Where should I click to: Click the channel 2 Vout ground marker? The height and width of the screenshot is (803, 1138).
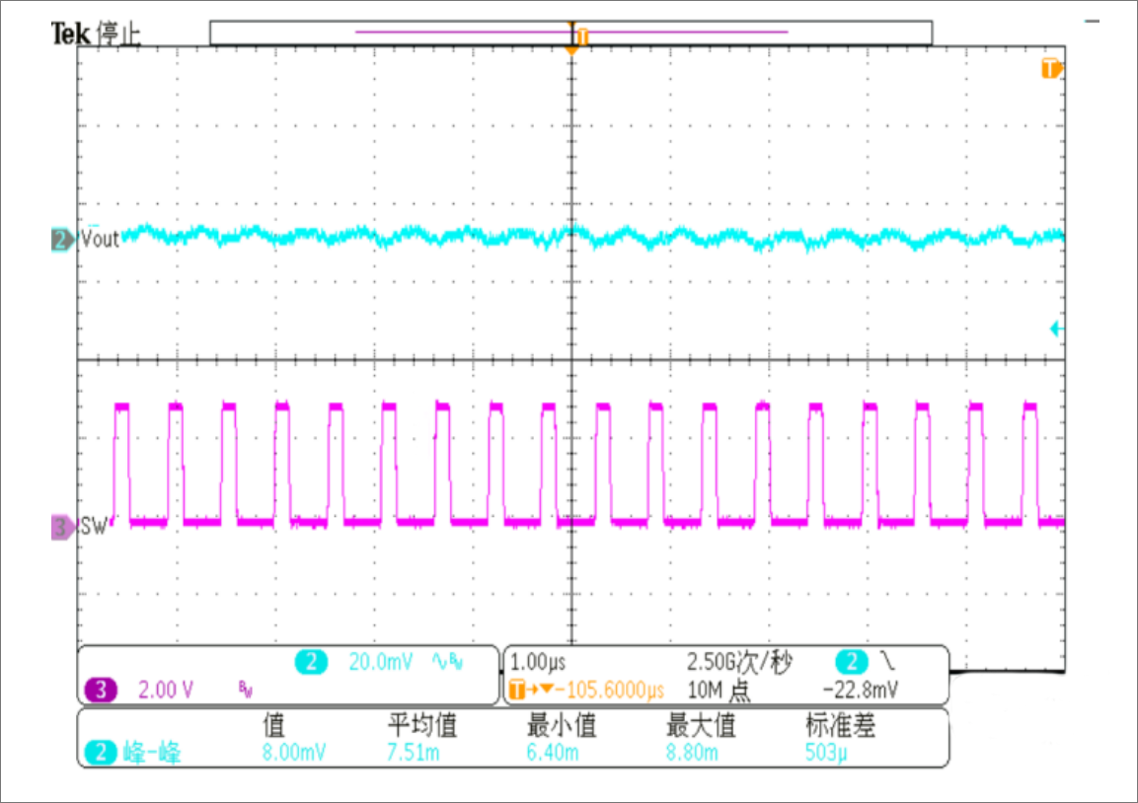click(x=62, y=239)
